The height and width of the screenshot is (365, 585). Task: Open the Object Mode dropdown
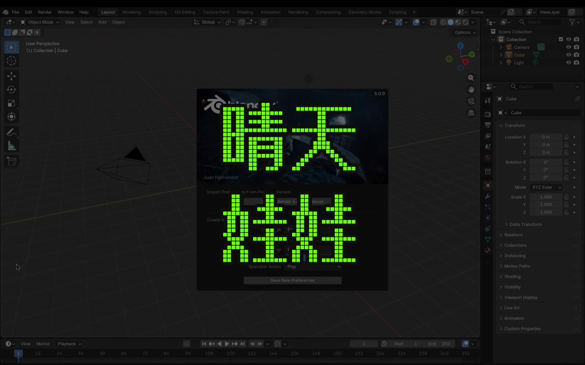pos(40,22)
